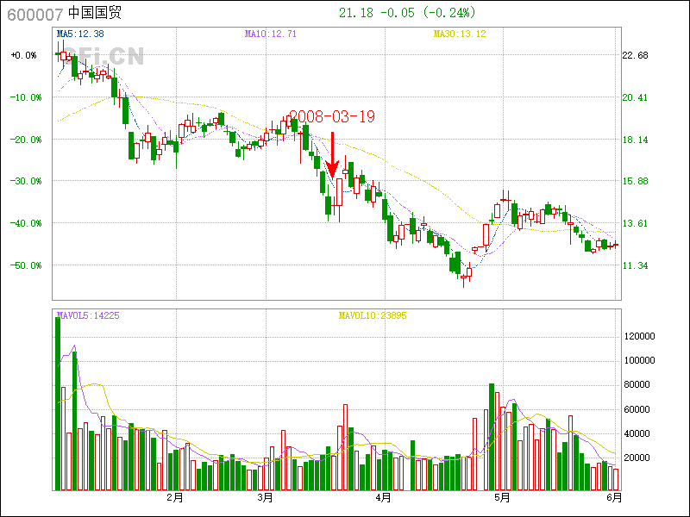Click the 5月 month label
Viewport: 690px width, 517px height.
(x=503, y=497)
